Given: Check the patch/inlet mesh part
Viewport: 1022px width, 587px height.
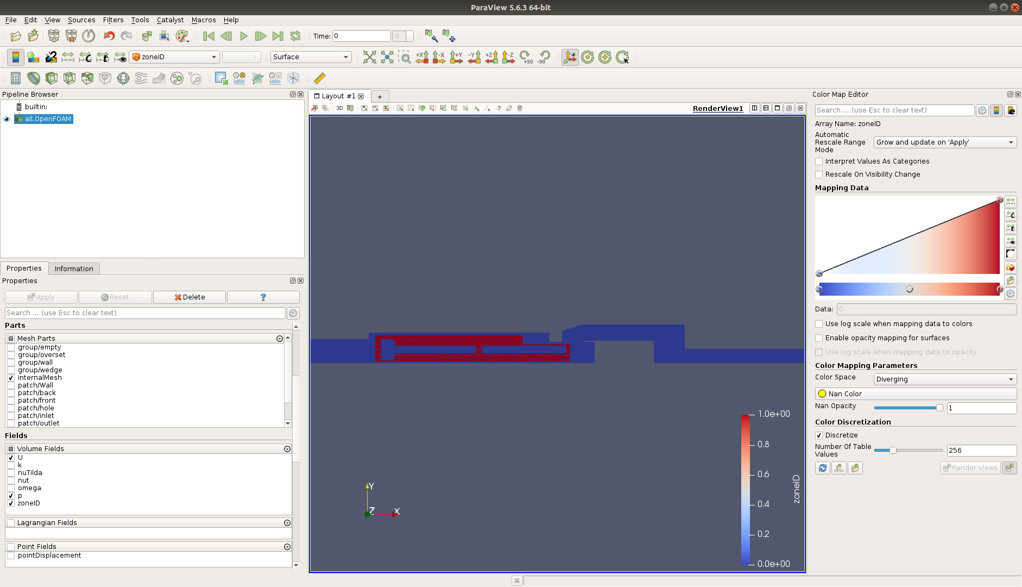Looking at the screenshot, I should (x=11, y=416).
